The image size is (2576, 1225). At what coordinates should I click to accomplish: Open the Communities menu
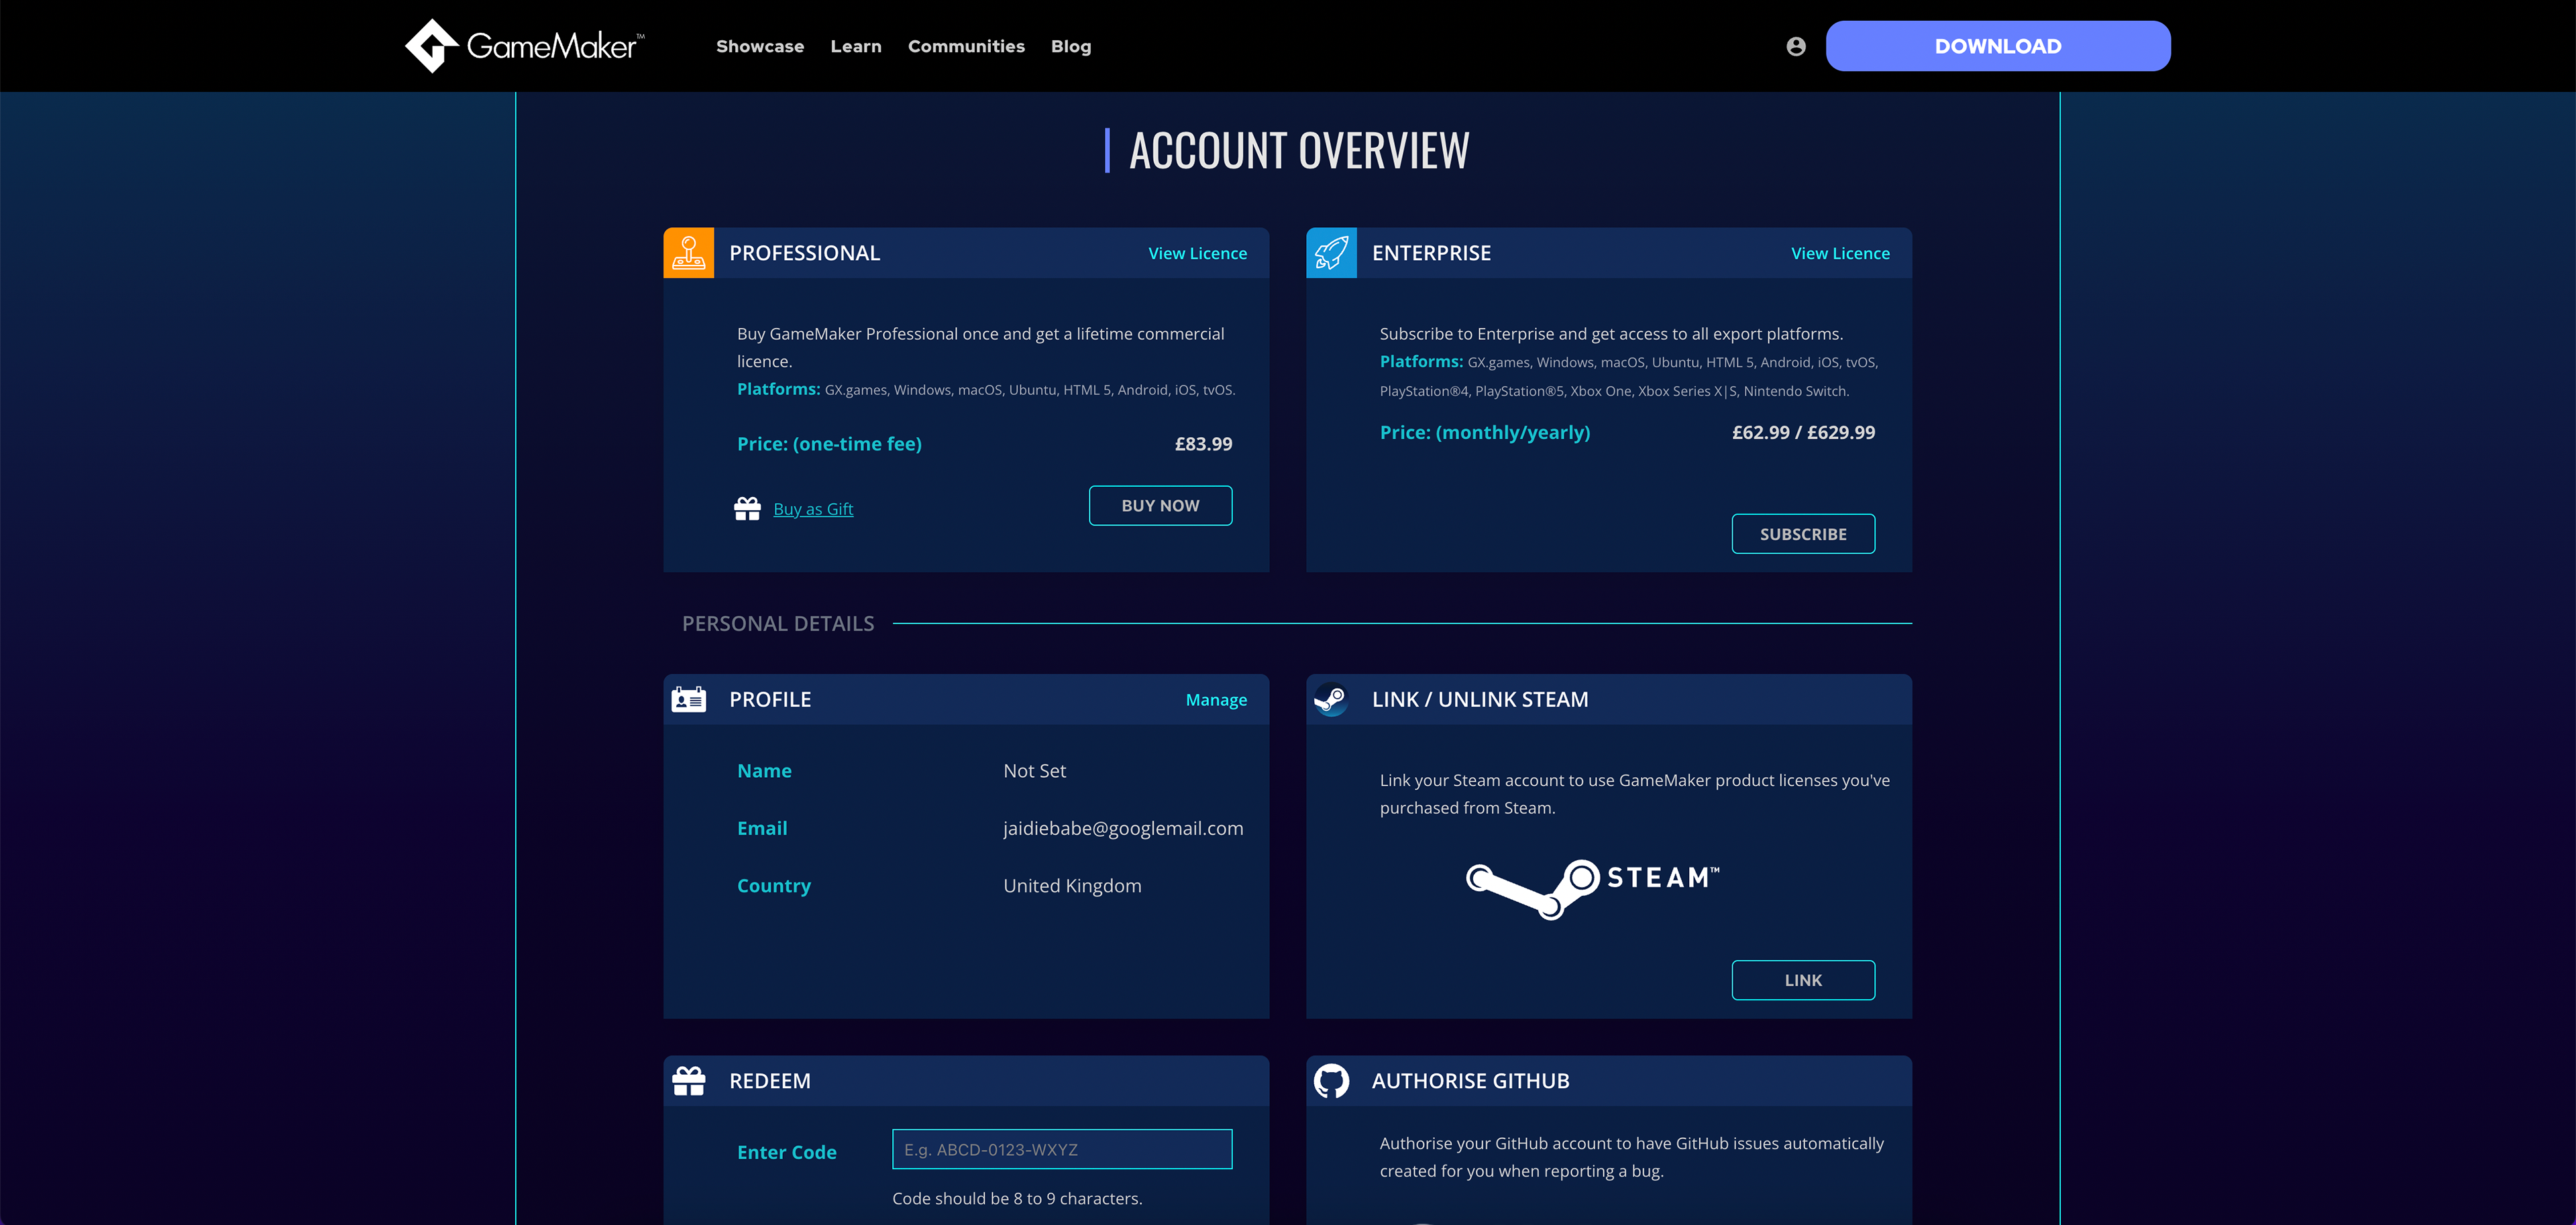966,46
